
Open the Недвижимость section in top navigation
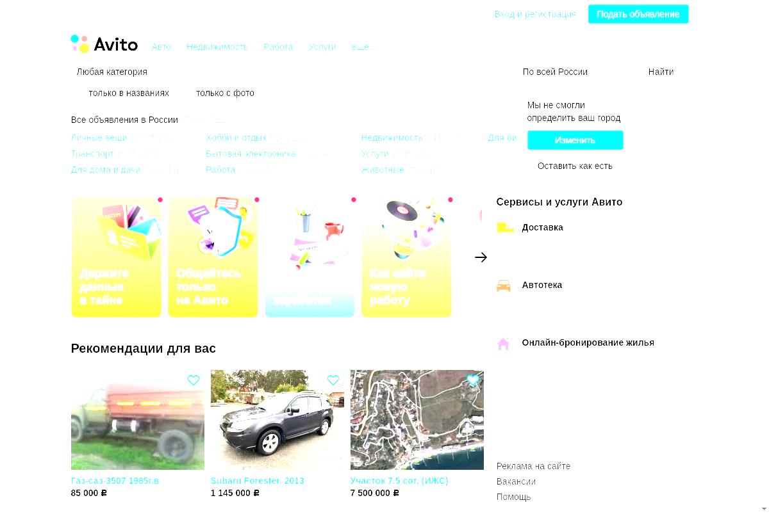[x=217, y=47]
